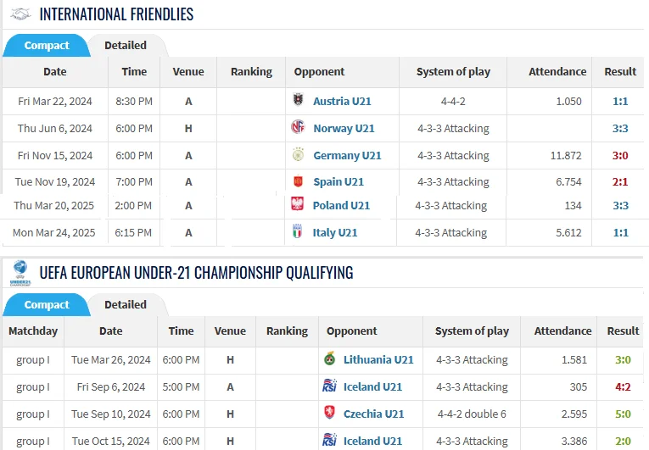649x450 pixels.
Task: Open Detailed tab under Under-21 Championship Qualifying
Action: 126,305
